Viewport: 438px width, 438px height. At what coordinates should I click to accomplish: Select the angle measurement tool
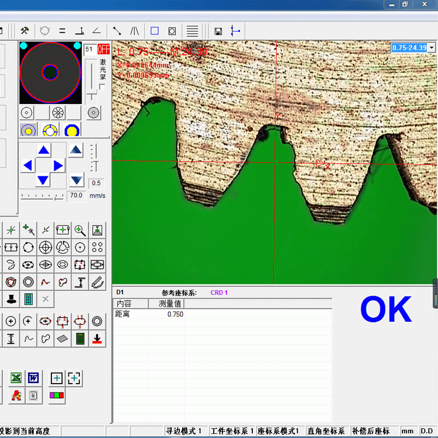click(x=96, y=31)
